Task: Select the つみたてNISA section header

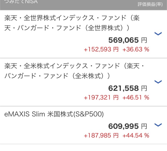Action: [x=21, y=2]
